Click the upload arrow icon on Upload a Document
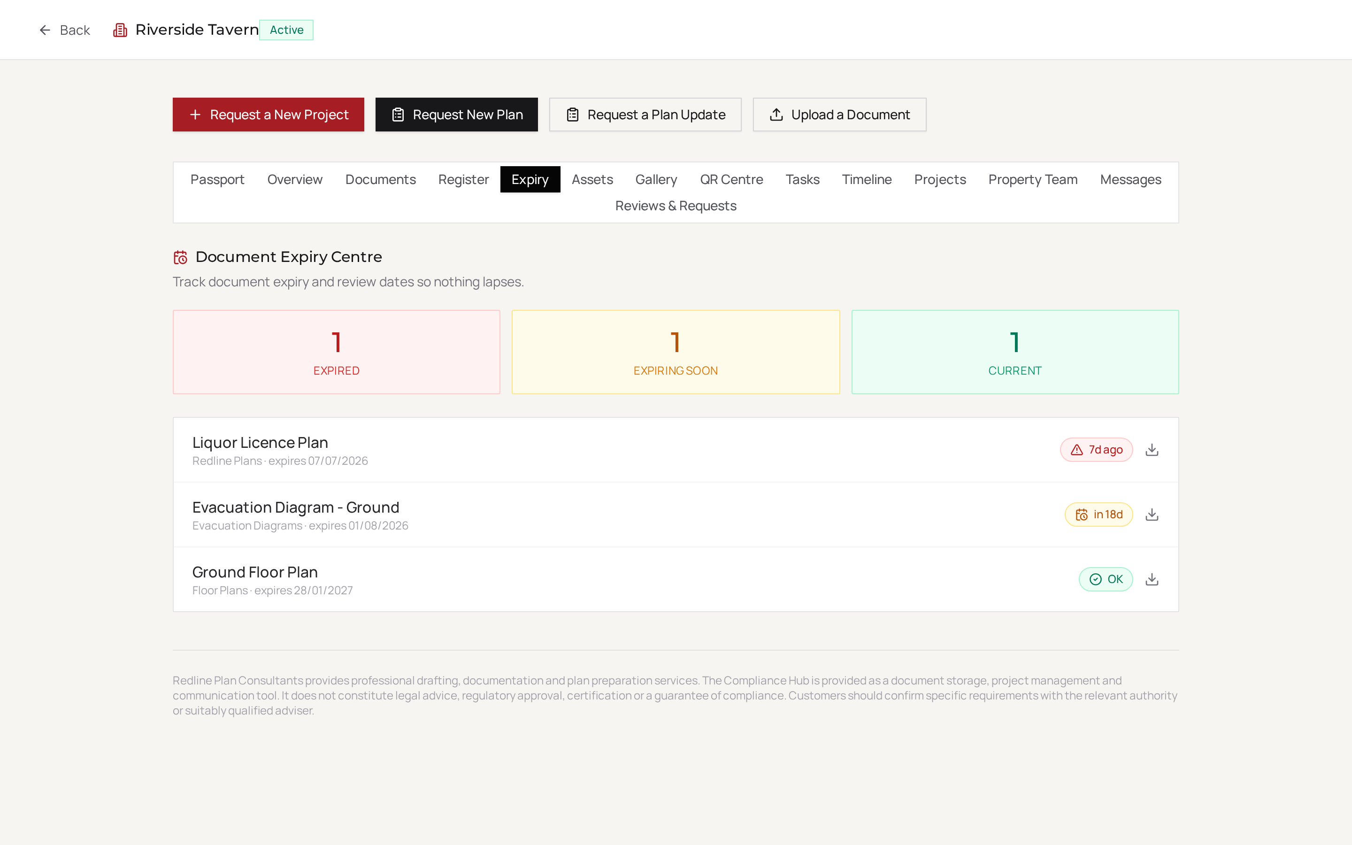 pyautogui.click(x=776, y=115)
